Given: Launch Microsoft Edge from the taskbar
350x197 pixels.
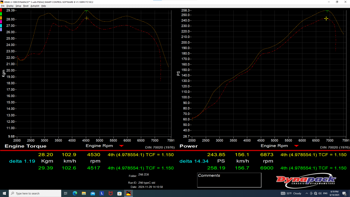Looking at the screenshot, I should tap(75, 193).
